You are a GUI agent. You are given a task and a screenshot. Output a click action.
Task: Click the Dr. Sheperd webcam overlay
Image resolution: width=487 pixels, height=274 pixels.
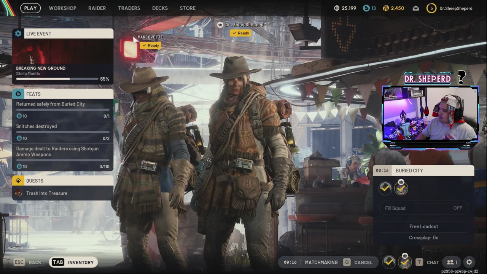click(430, 113)
